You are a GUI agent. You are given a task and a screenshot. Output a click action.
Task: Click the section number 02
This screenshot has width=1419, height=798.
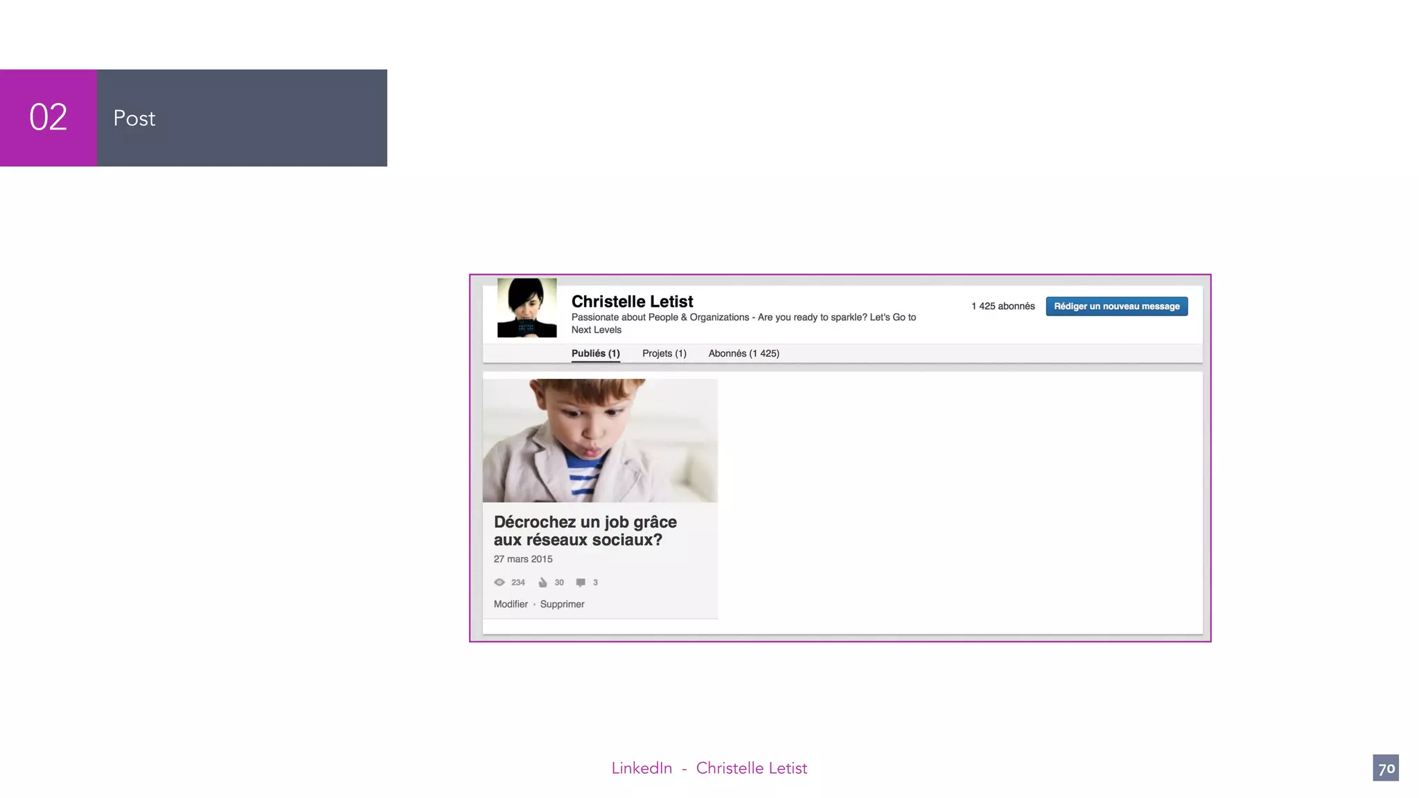click(48, 117)
